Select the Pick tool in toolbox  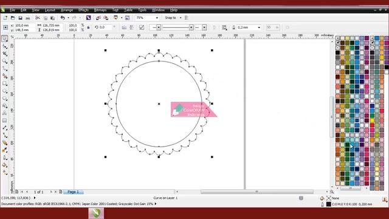pos(4,38)
